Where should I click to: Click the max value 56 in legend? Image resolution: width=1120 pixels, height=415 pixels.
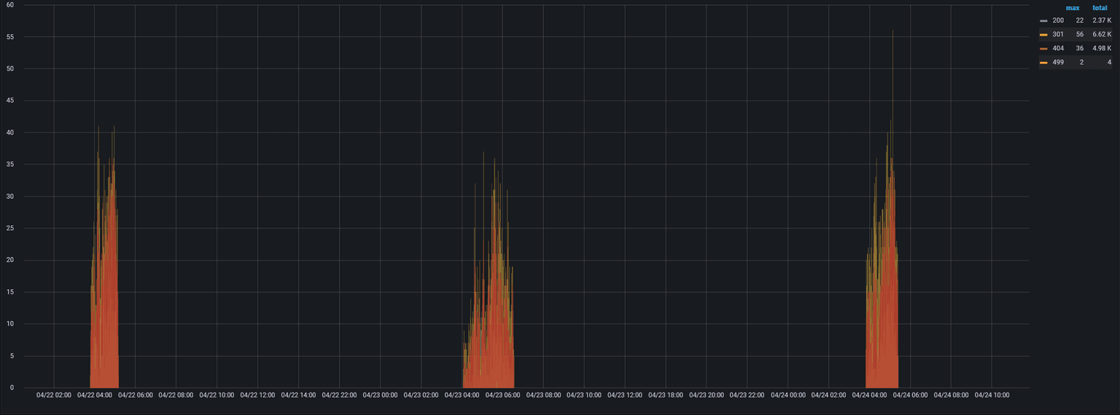pos(1079,34)
